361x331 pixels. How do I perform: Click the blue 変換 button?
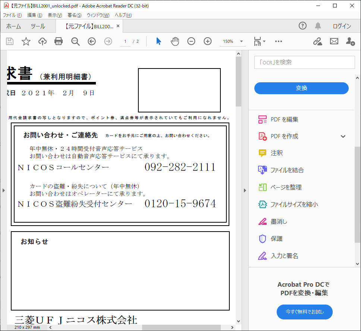[x=301, y=88]
